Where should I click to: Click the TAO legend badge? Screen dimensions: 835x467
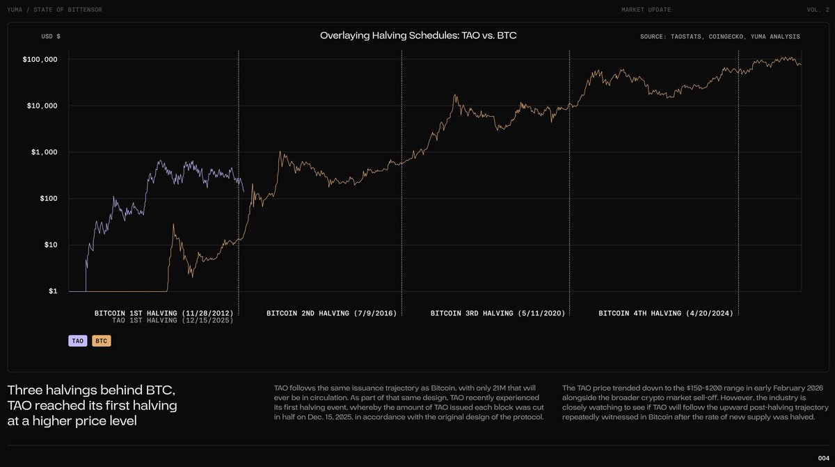77,341
